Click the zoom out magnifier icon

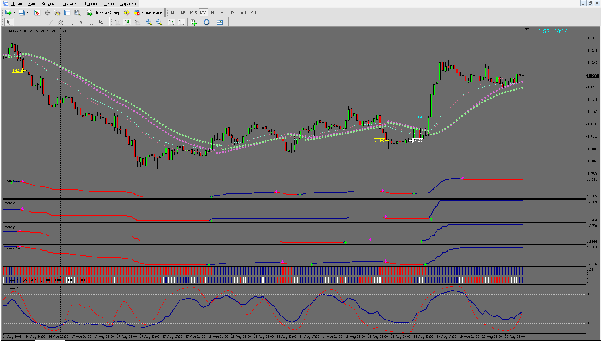pyautogui.click(x=159, y=22)
